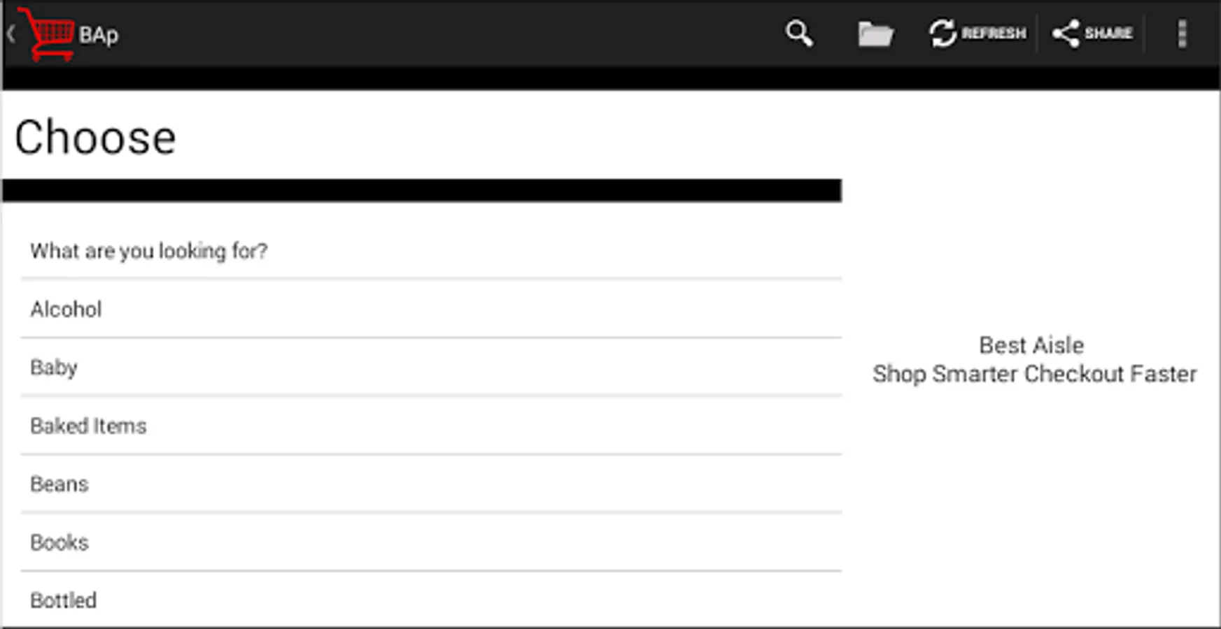Tap the back chevron beside the cart logo
The height and width of the screenshot is (629, 1221).
(10, 34)
